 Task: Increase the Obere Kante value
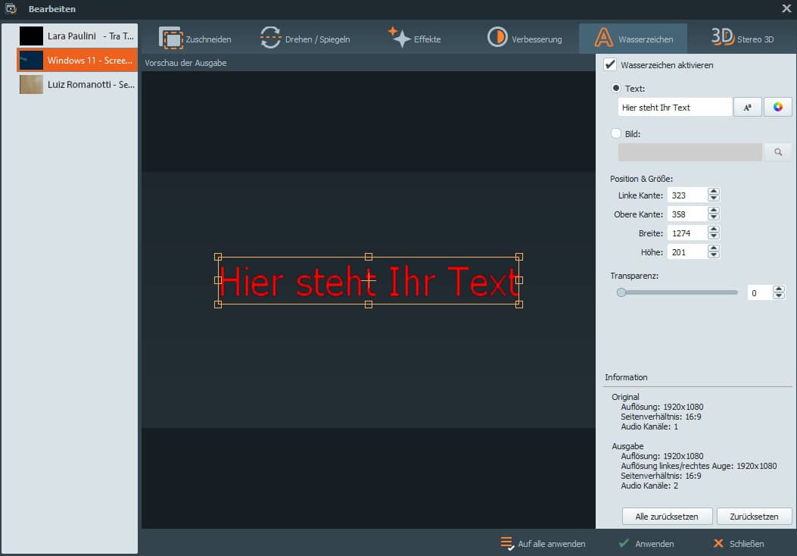tap(714, 210)
